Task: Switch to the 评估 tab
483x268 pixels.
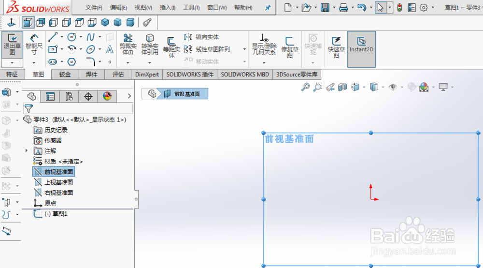Action: click(118, 74)
